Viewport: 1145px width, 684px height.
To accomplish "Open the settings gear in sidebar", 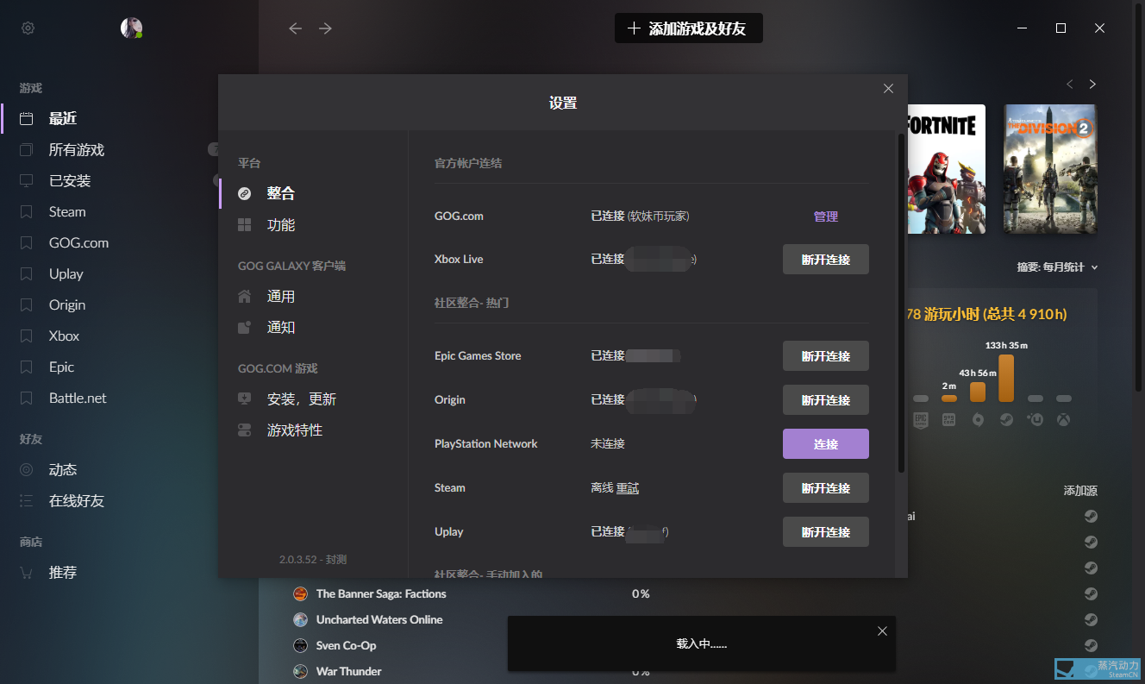I will coord(28,28).
